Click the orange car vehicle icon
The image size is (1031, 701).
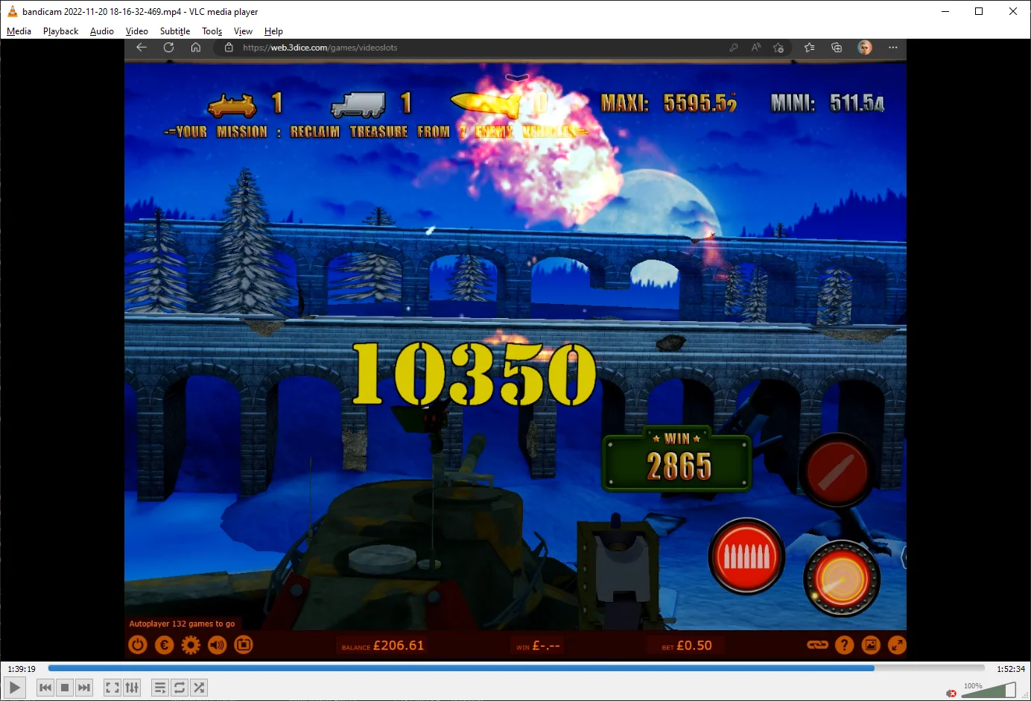pos(232,105)
